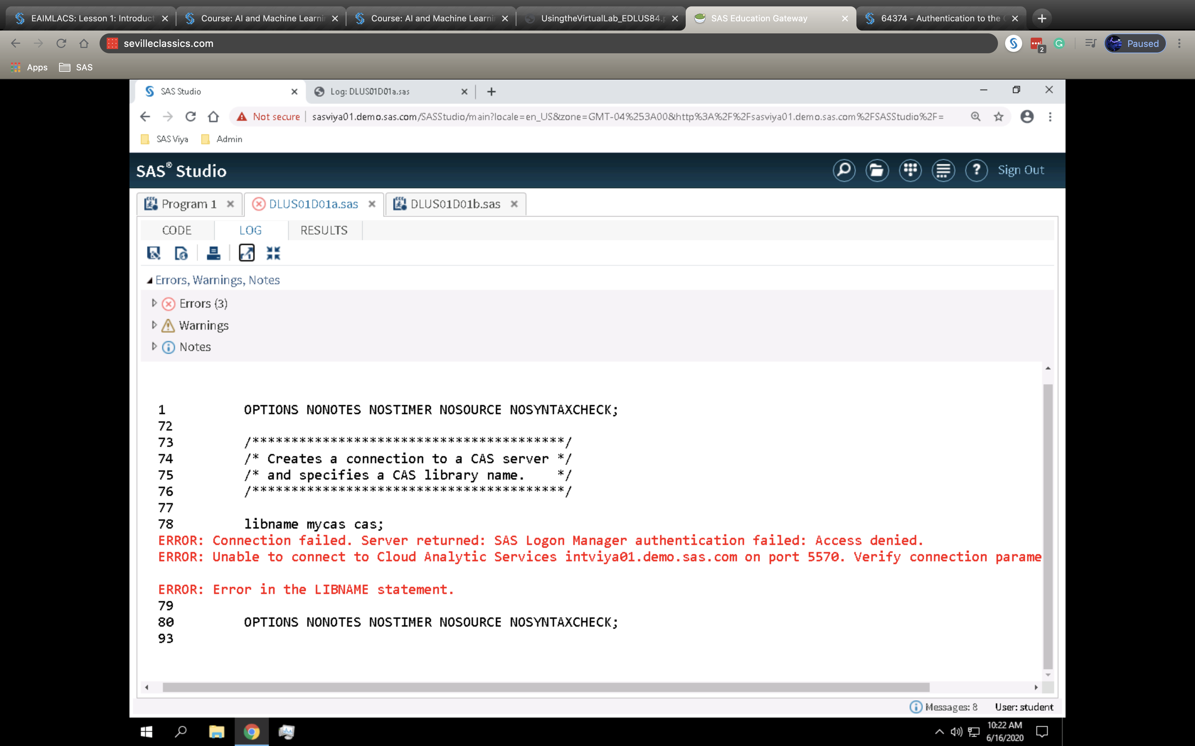Open SAS Studio search magnifier icon

pyautogui.click(x=844, y=171)
